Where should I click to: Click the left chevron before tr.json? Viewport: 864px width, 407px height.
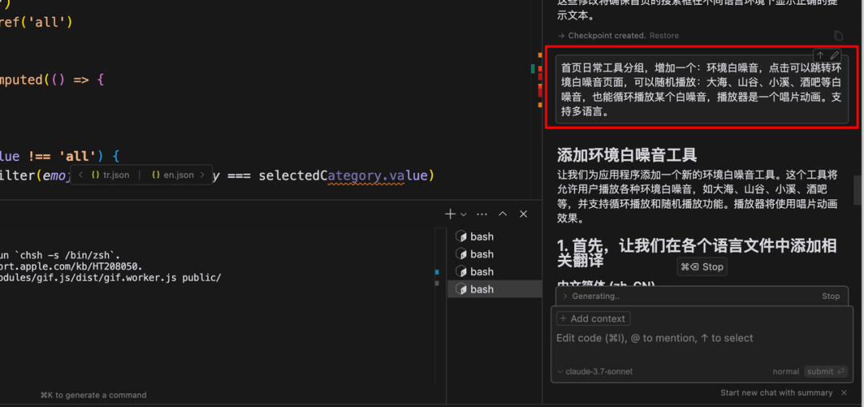tap(81, 175)
